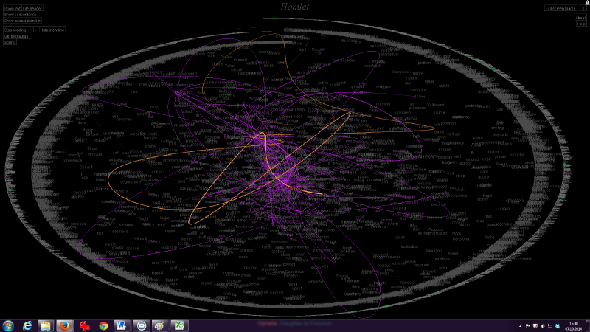This screenshot has height=332, width=590.
Task: Click the Windows Start button
Action: point(8,325)
